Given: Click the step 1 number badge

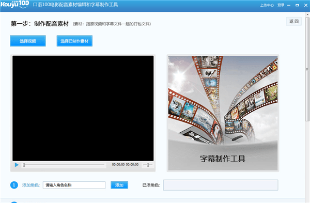Looking at the screenshot, I should click(x=14, y=185).
